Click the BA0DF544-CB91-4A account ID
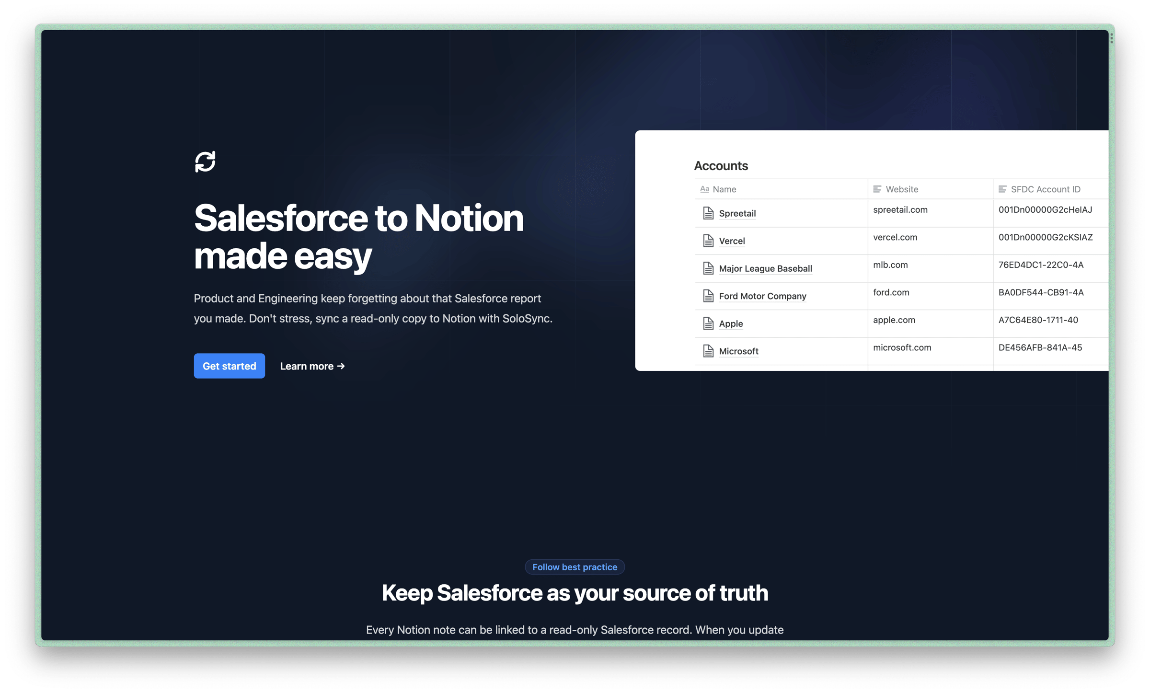This screenshot has width=1150, height=693. point(1041,292)
